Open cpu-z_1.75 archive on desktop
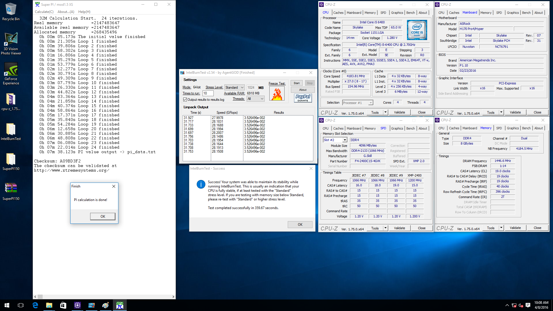553x311 pixels. tap(11, 102)
